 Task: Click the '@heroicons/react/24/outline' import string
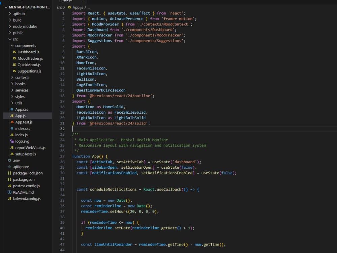point(121,96)
